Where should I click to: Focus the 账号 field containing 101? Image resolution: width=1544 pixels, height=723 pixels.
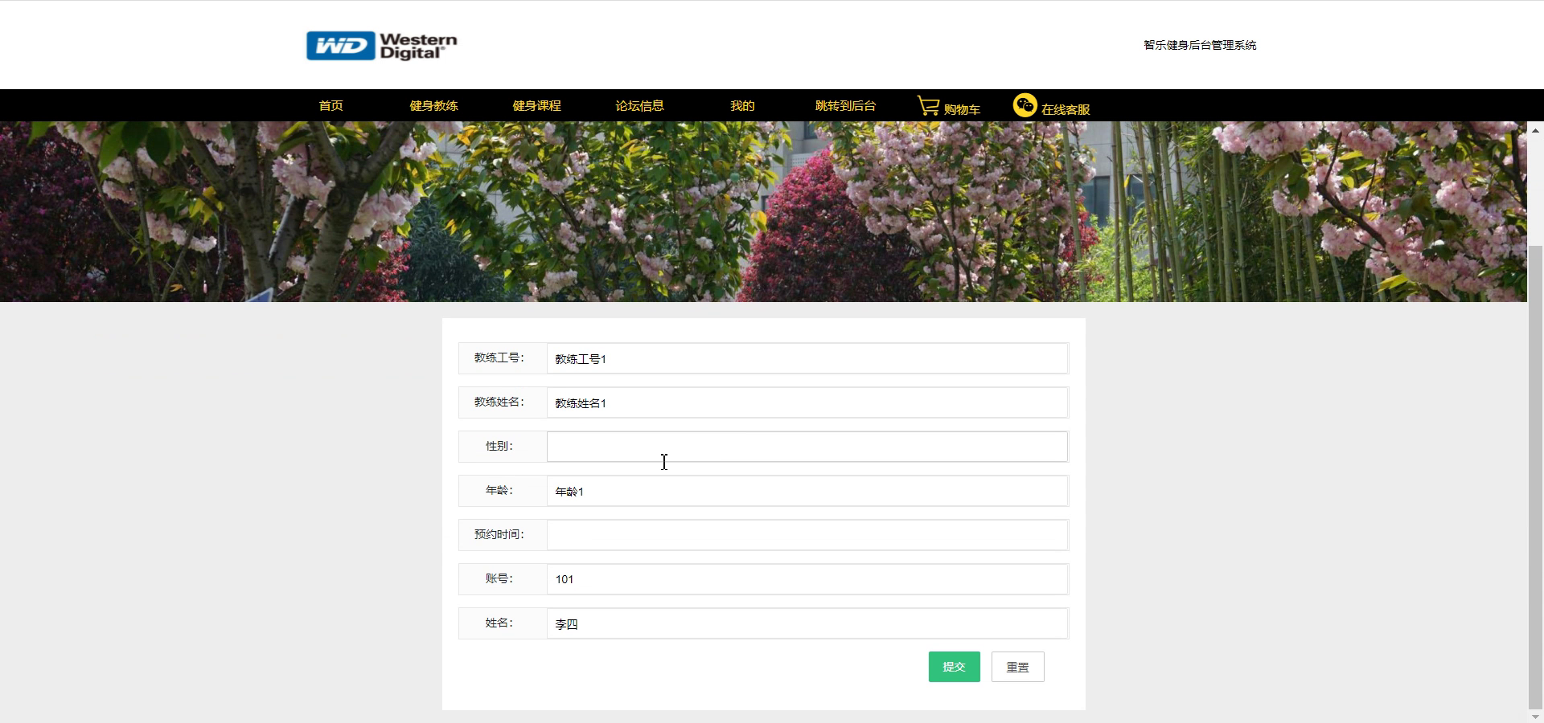[807, 579]
